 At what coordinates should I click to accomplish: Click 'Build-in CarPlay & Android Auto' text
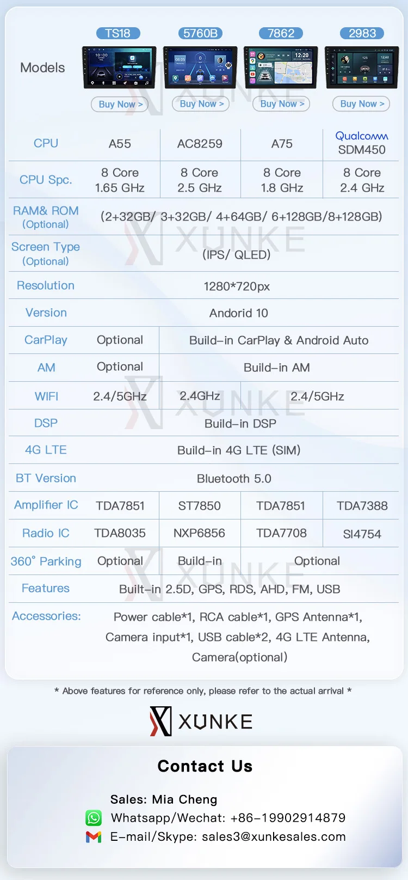pos(279,340)
